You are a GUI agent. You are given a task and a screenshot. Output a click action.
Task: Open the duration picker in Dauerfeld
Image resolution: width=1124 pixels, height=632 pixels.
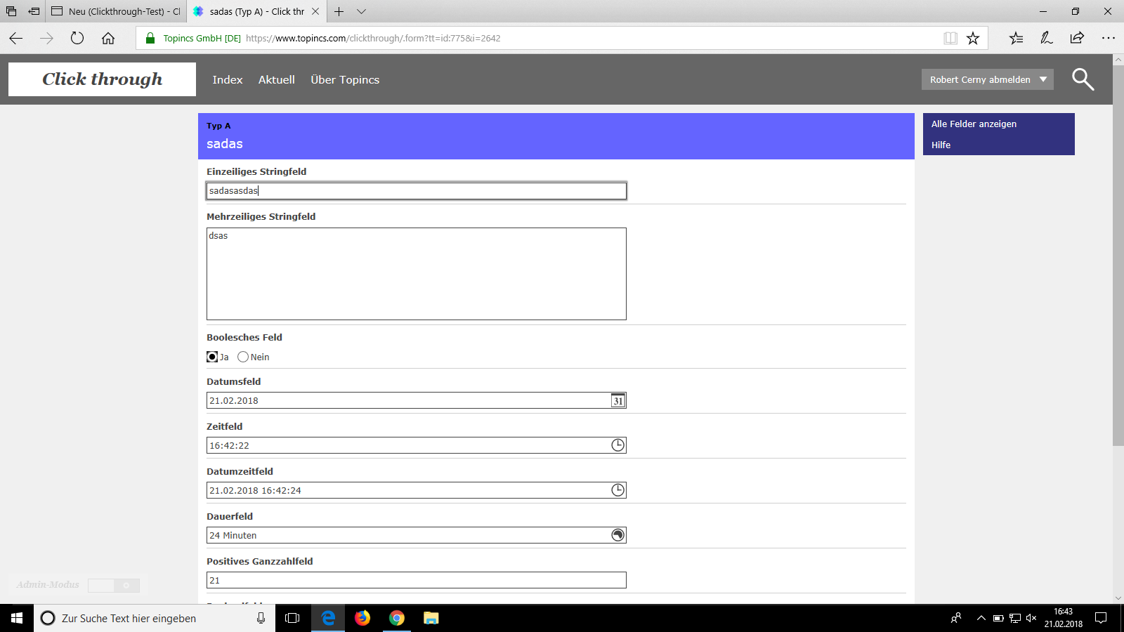[x=617, y=535]
